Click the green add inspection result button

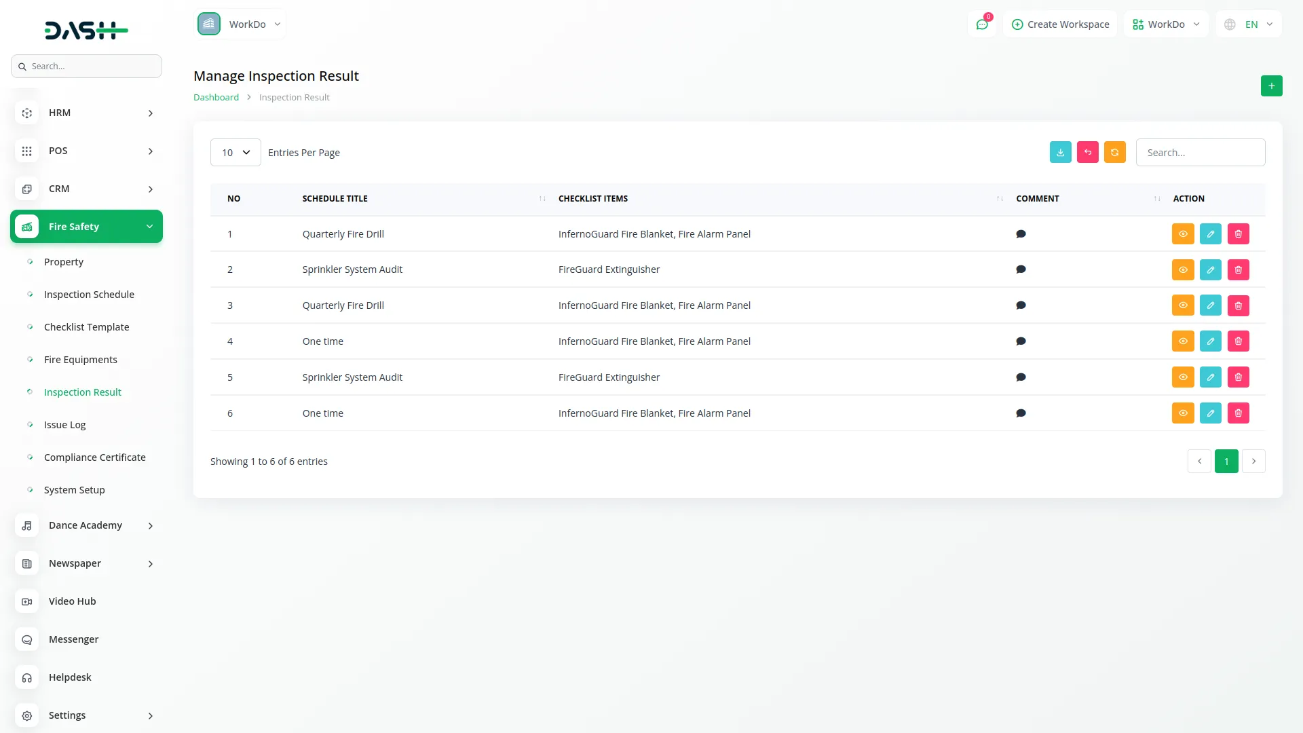pyautogui.click(x=1271, y=86)
